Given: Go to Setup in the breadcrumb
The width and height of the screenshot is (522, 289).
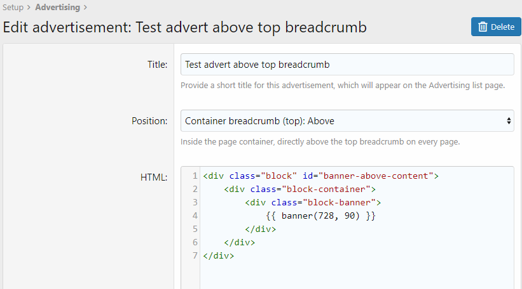Looking at the screenshot, I should (x=15, y=8).
